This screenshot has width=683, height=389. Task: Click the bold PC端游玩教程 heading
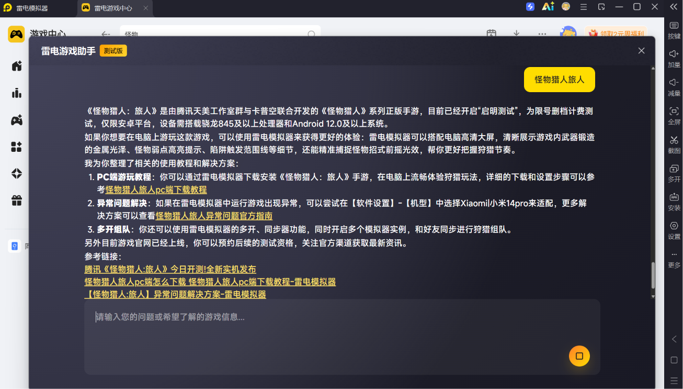124,177
